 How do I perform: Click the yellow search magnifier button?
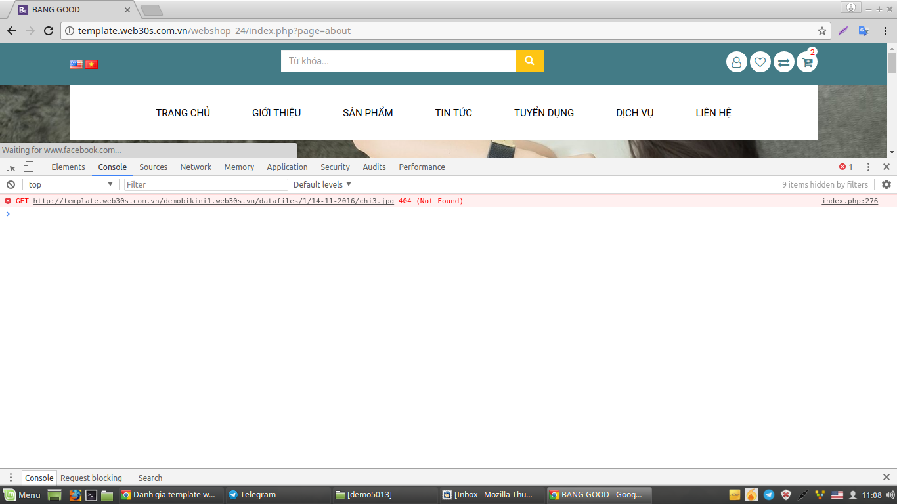click(x=530, y=61)
